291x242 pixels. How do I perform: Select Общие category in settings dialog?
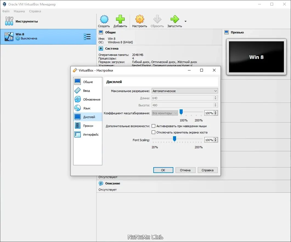pos(88,82)
